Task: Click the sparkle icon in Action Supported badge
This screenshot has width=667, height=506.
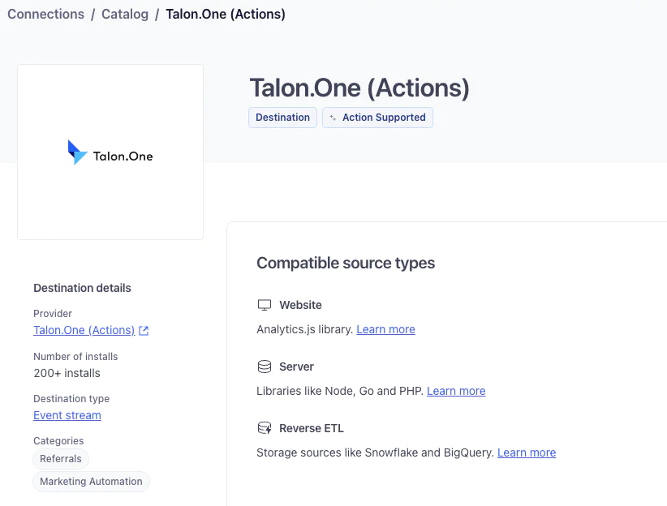Action: [333, 118]
